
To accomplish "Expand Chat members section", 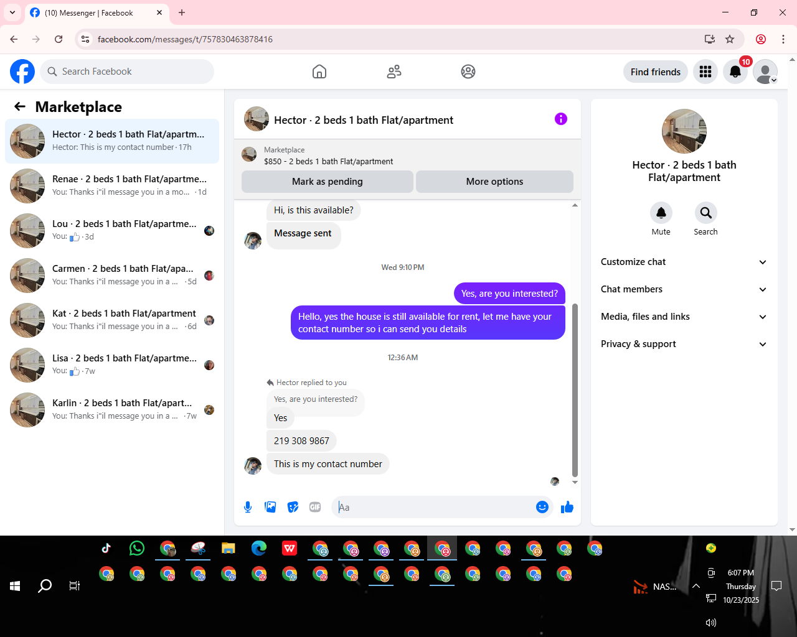I will click(684, 289).
